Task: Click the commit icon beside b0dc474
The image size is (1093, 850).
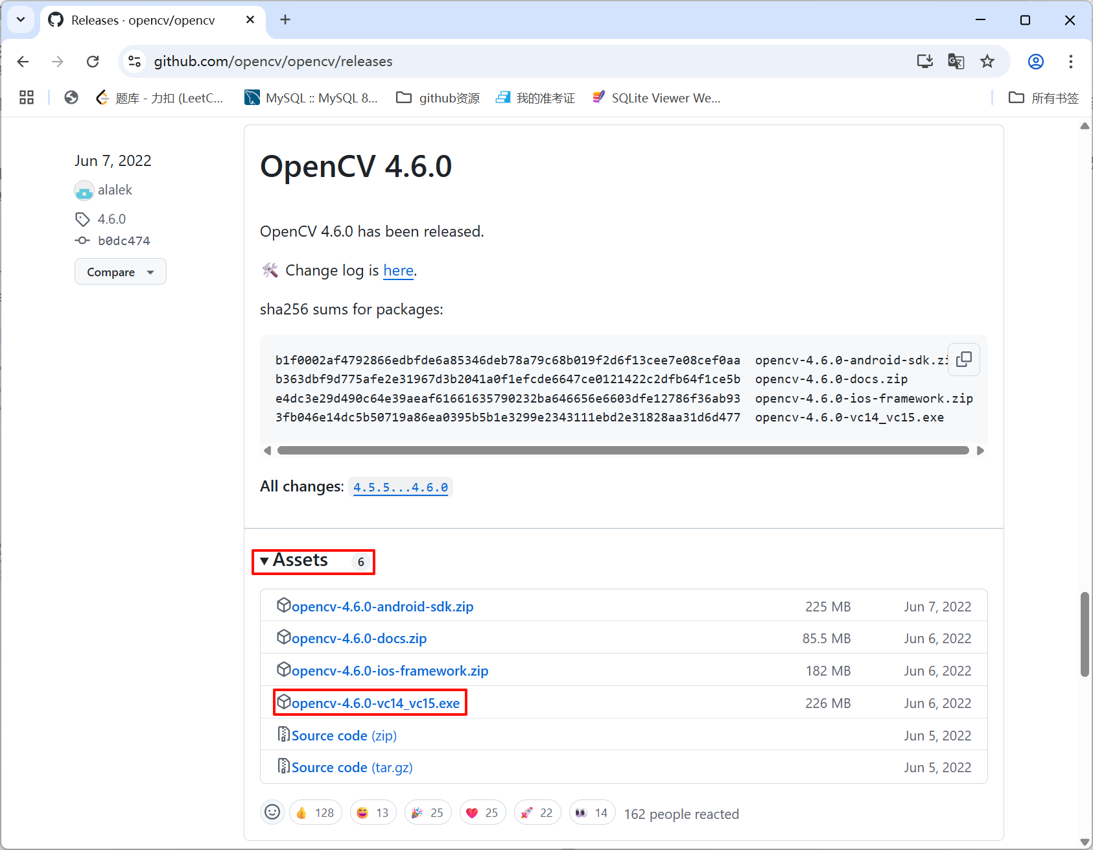Action: coord(82,241)
